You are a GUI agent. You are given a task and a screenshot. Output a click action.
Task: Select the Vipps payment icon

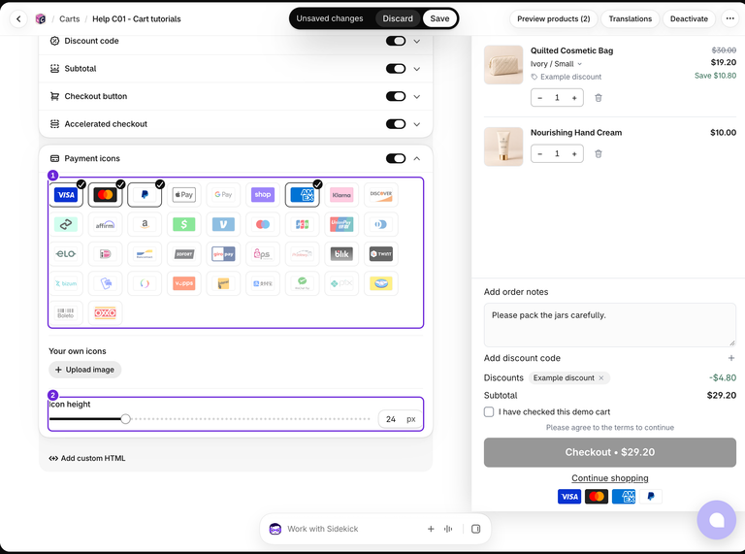pyautogui.click(x=184, y=283)
